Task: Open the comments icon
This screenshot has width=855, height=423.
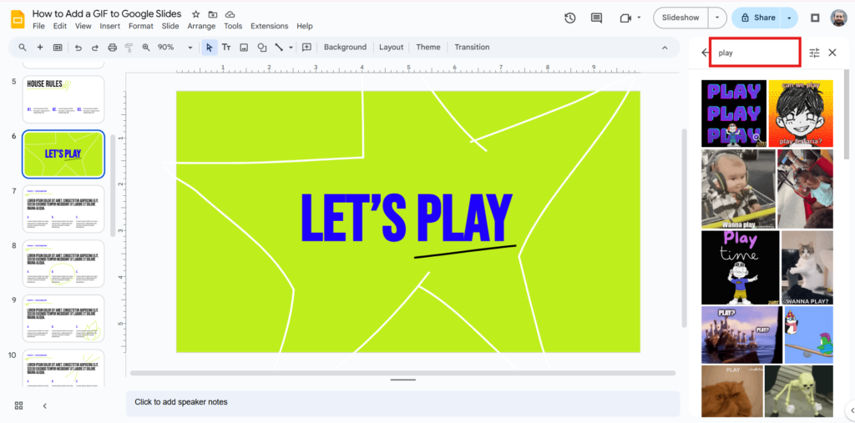Action: (x=596, y=18)
